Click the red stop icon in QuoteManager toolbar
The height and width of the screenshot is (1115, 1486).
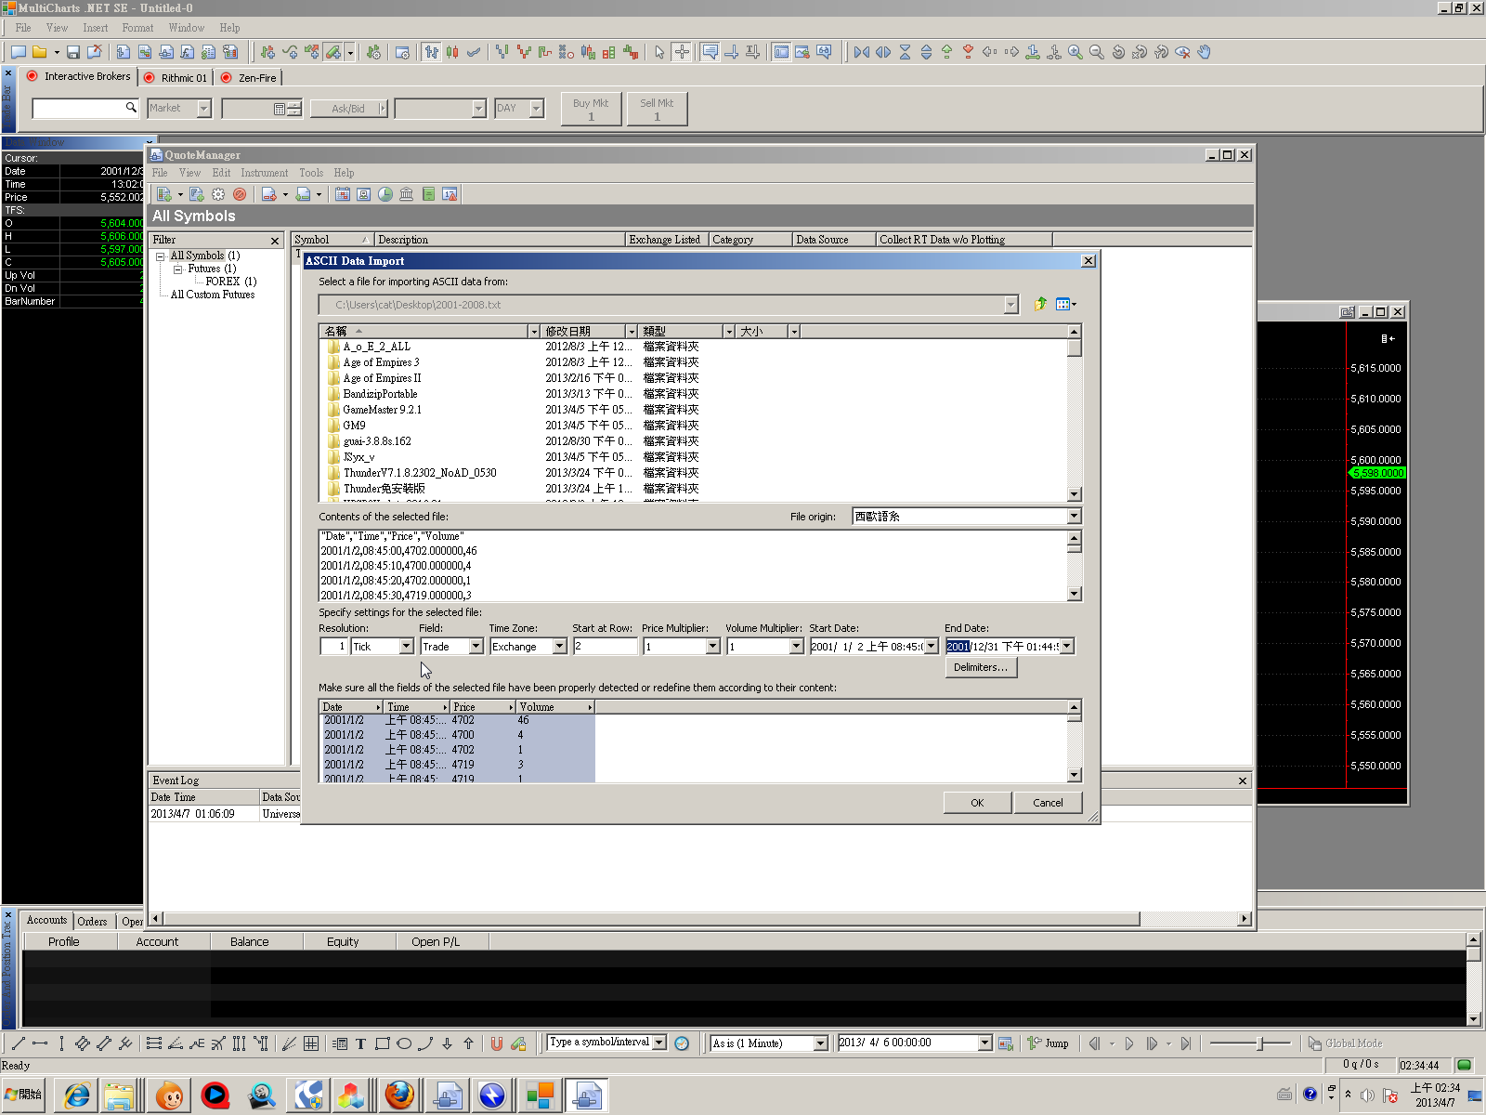coord(240,194)
